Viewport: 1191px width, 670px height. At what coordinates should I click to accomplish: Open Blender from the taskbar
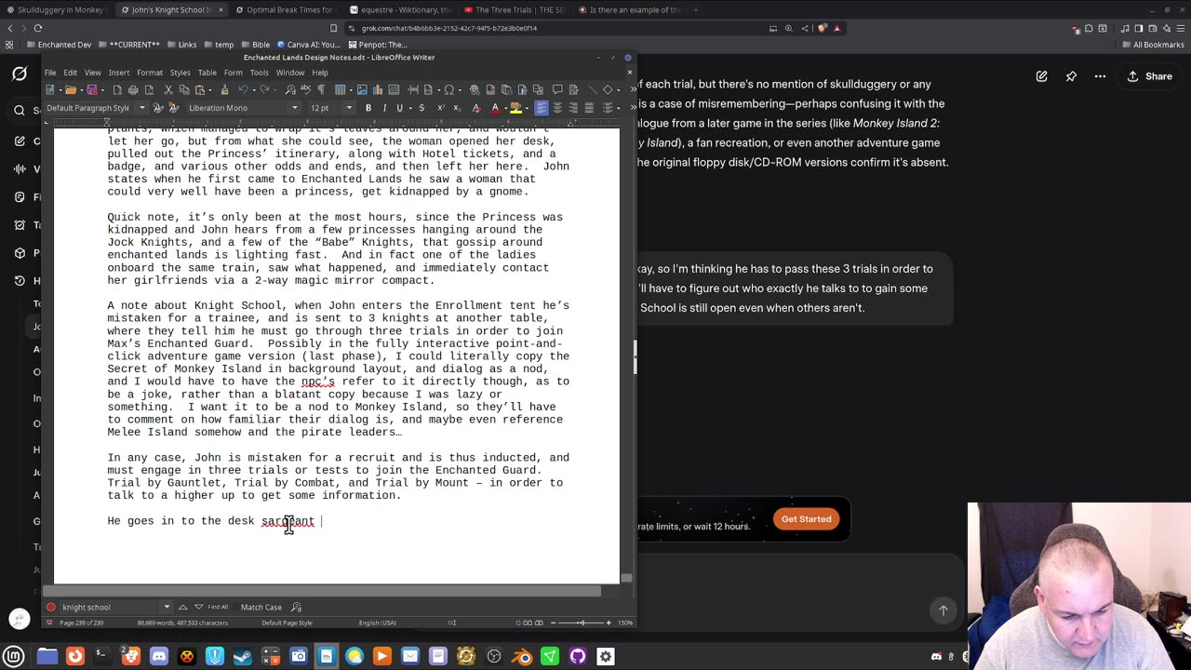(522, 656)
